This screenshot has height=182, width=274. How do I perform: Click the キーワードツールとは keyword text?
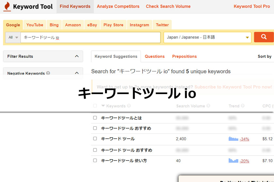click(x=121, y=118)
